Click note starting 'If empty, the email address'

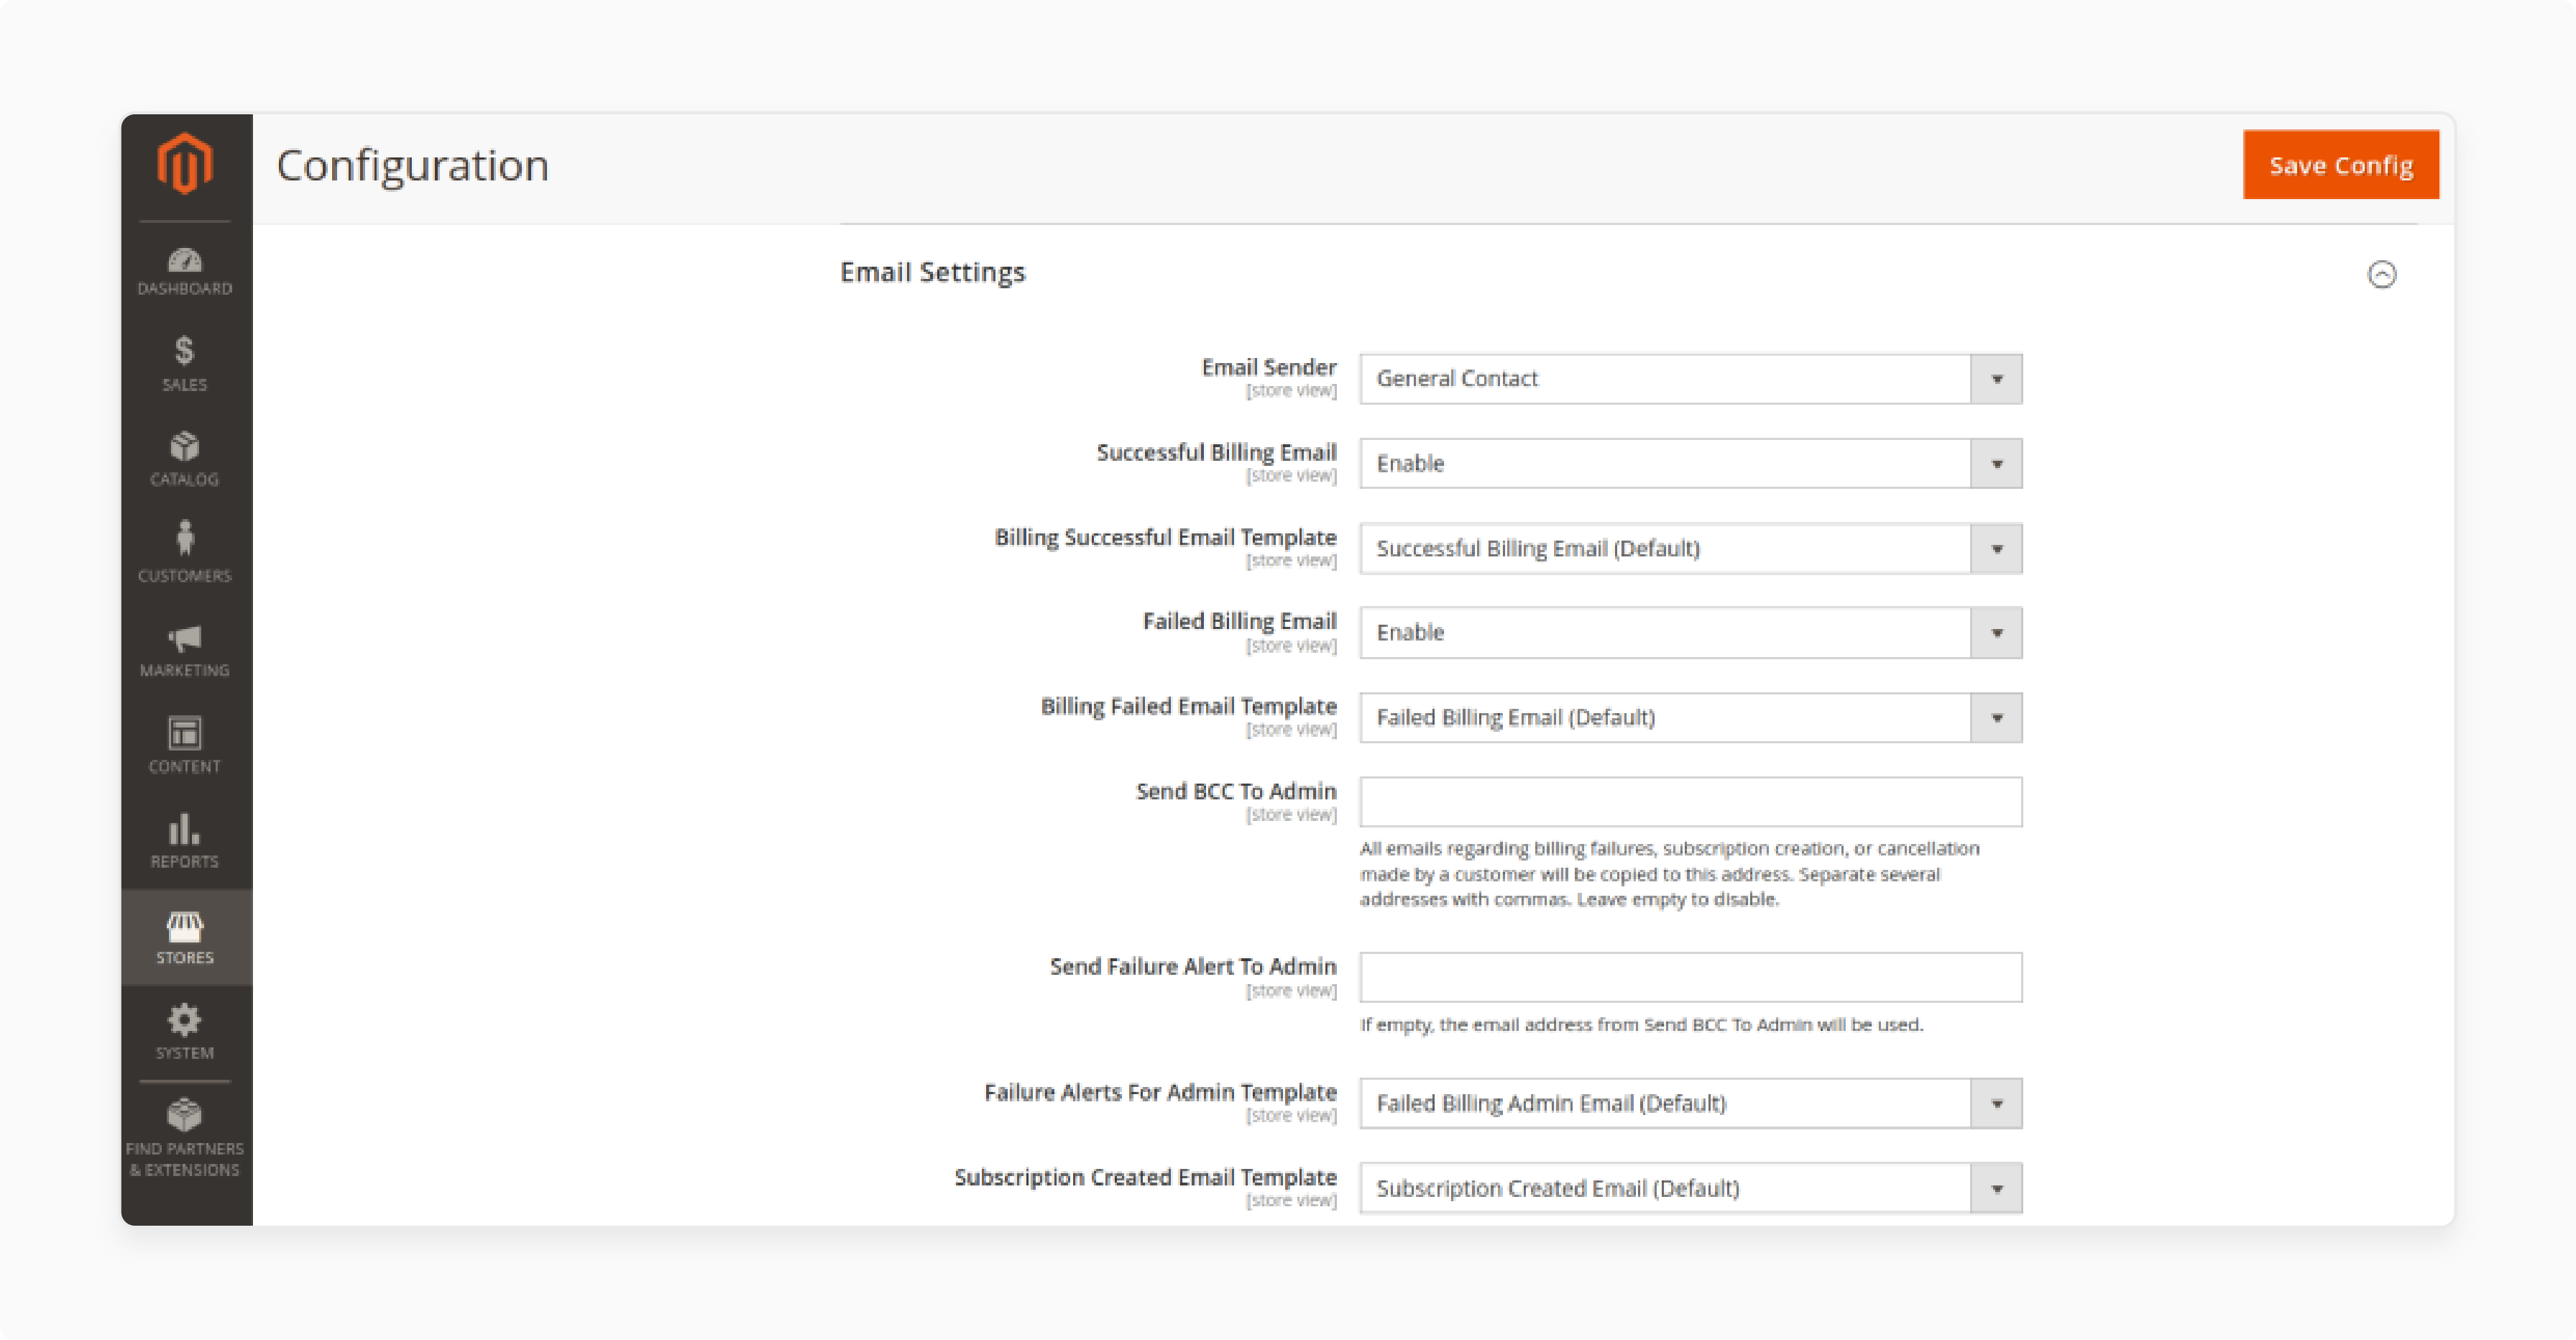point(1641,1025)
